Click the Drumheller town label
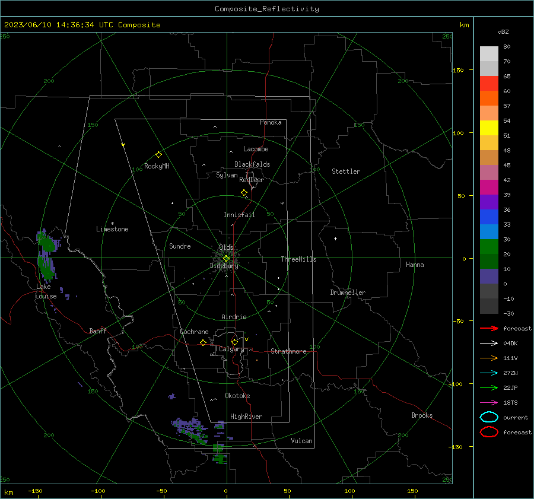 click(x=348, y=293)
